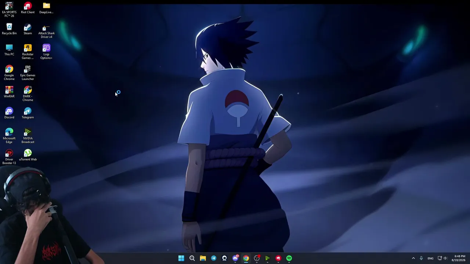Select the Telegram desktop shortcut
Viewport: 470px width, 264px height.
pyautogui.click(x=28, y=113)
